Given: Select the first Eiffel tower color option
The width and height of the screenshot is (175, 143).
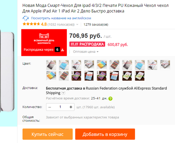Looking at the screenshot, I should 51,65.
